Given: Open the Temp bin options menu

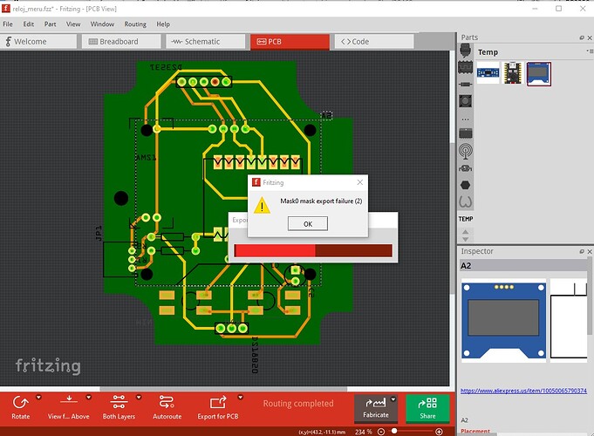Looking at the screenshot, I should pyautogui.click(x=590, y=51).
